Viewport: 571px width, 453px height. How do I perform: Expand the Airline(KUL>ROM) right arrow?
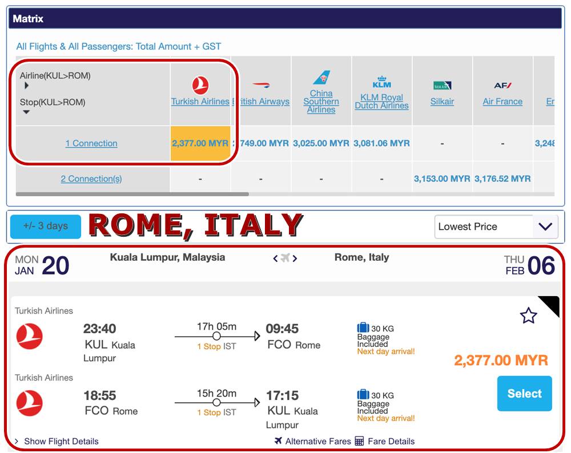pyautogui.click(x=26, y=86)
